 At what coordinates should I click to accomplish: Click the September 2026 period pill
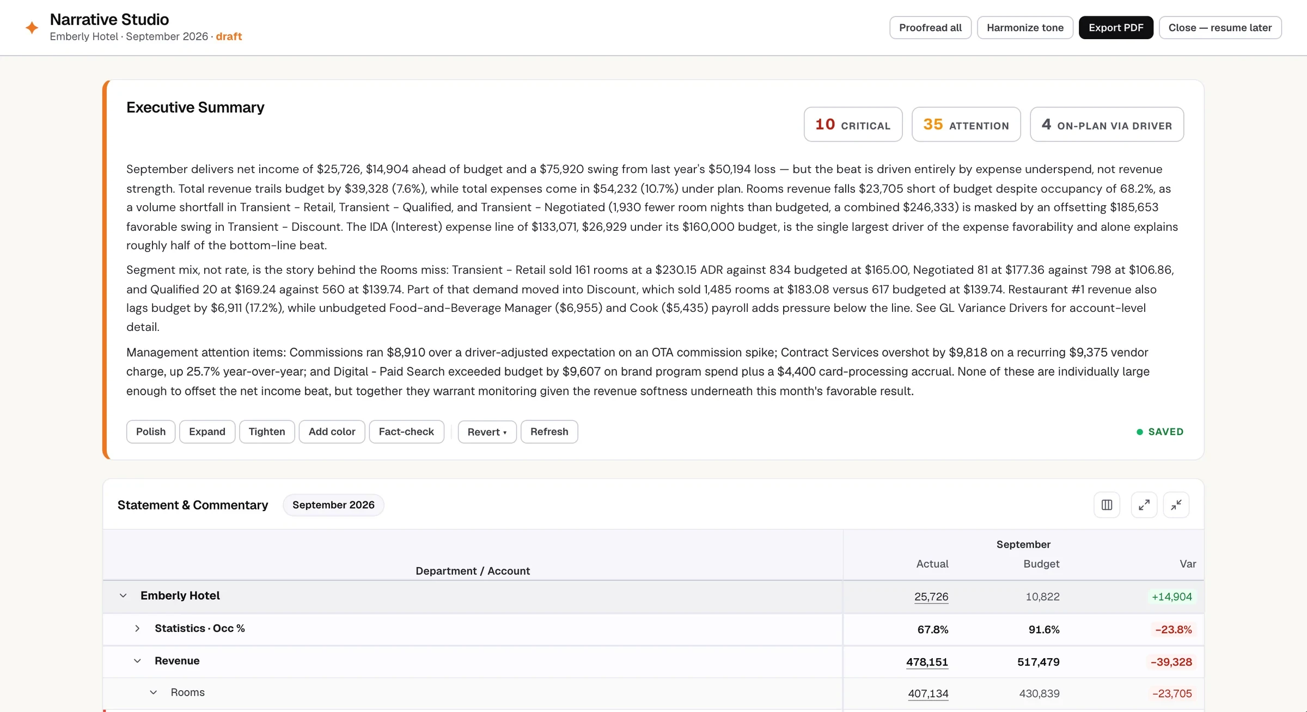(333, 505)
